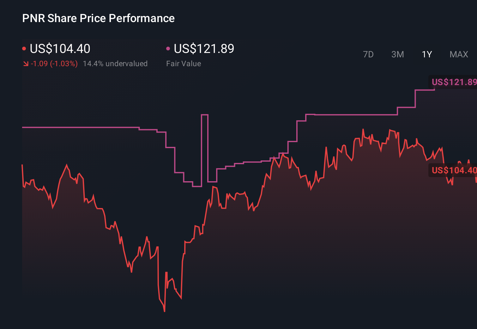The height and width of the screenshot is (329, 477).
Task: Open the MAX chart time range
Action: (x=458, y=54)
